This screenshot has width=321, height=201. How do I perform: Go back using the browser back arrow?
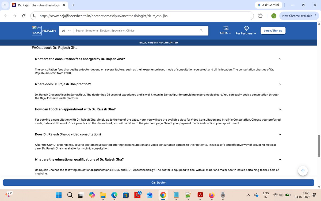click(6, 16)
